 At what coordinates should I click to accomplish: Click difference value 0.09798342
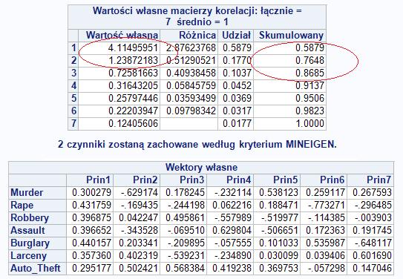[x=191, y=111]
